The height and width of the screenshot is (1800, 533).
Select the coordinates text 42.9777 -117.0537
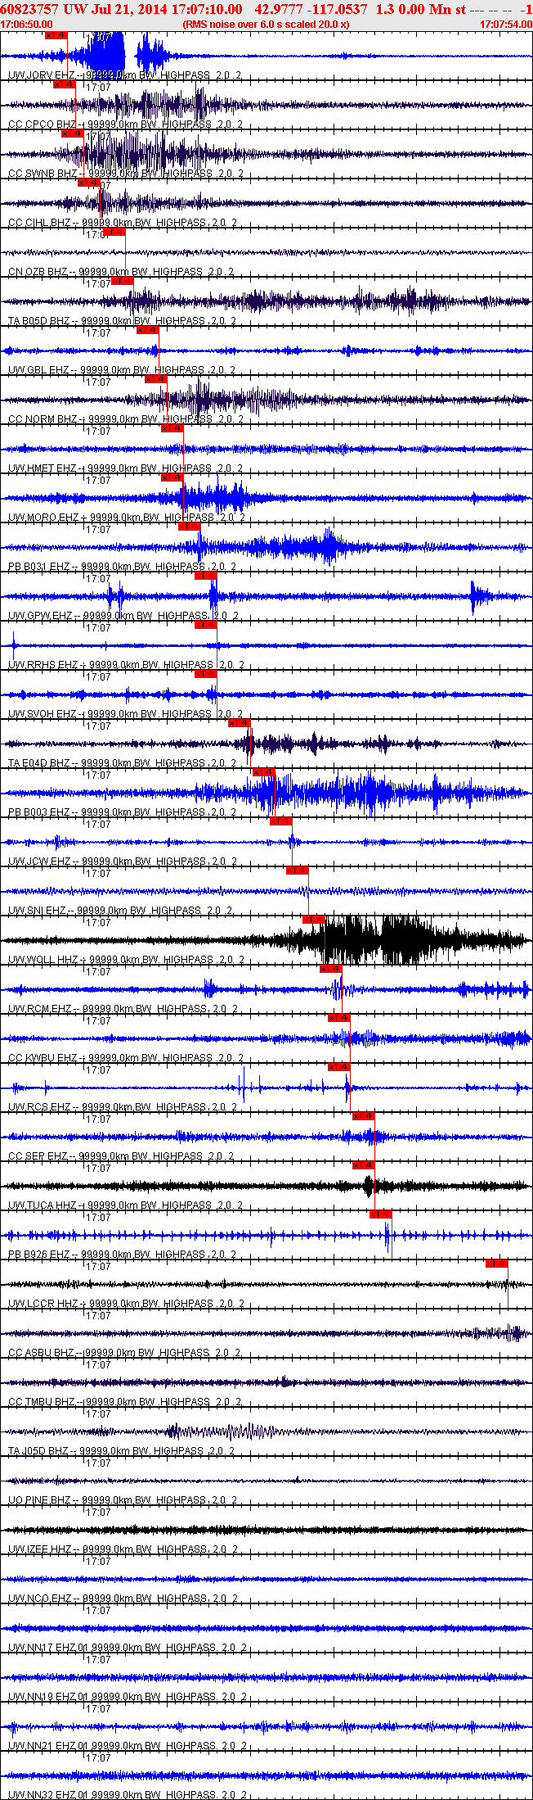click(311, 9)
